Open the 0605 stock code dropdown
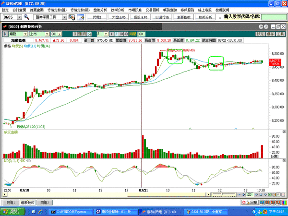Viewport: 288px width, 216px height. 20,17
